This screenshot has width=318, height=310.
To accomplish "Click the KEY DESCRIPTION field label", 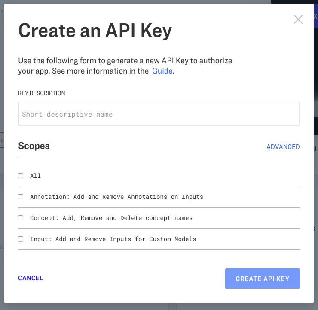I will pyautogui.click(x=42, y=93).
